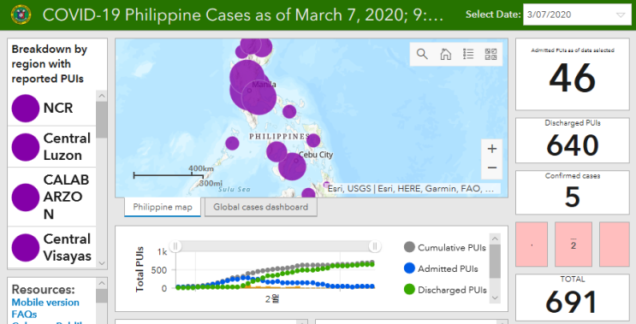636x324 pixels.
Task: Click the dashboard title text
Action: pos(243,15)
